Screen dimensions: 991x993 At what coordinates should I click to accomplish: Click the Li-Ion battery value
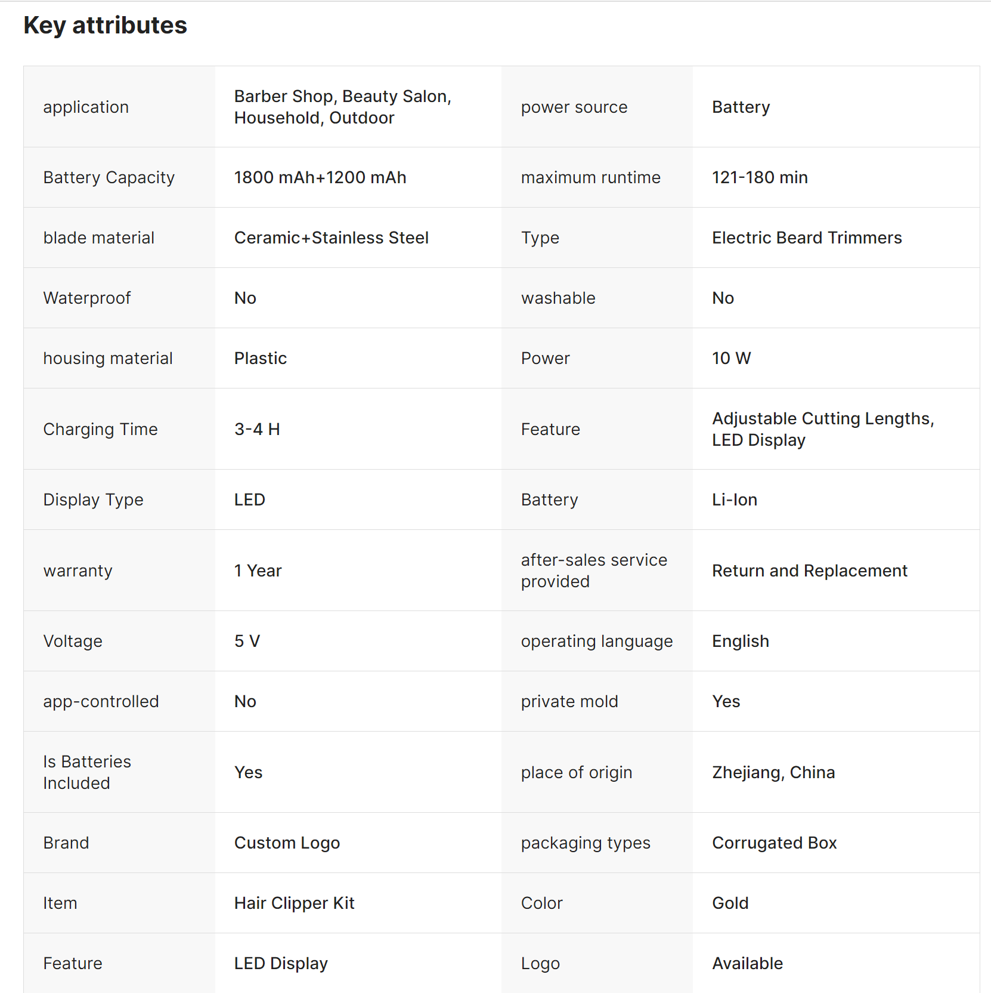tap(734, 499)
